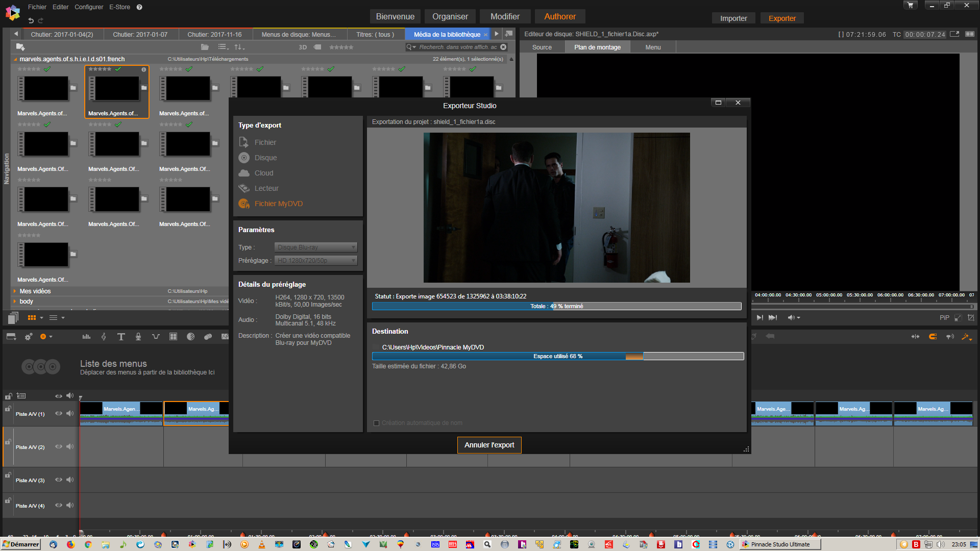The width and height of the screenshot is (980, 551).
Task: Toggle Création automatique de nom checkbox
Action: coord(377,423)
